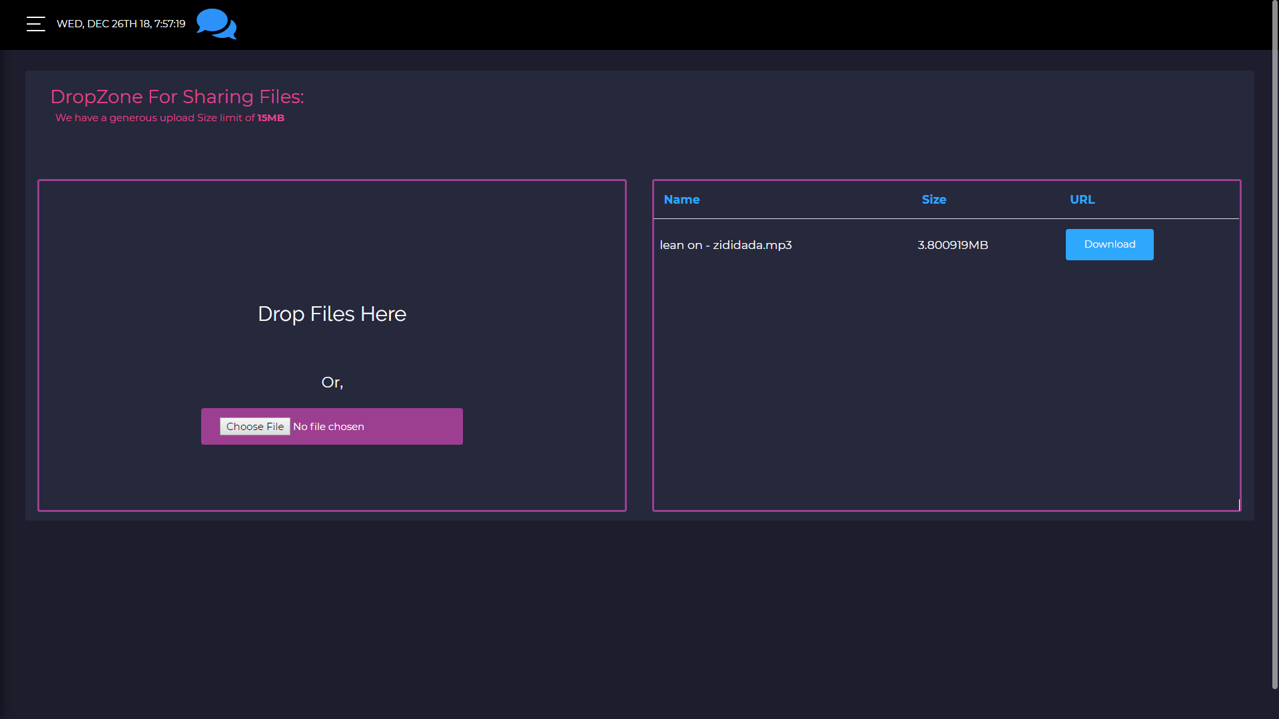Click the No file chosen label
This screenshot has height=719, width=1279.
coord(328,427)
